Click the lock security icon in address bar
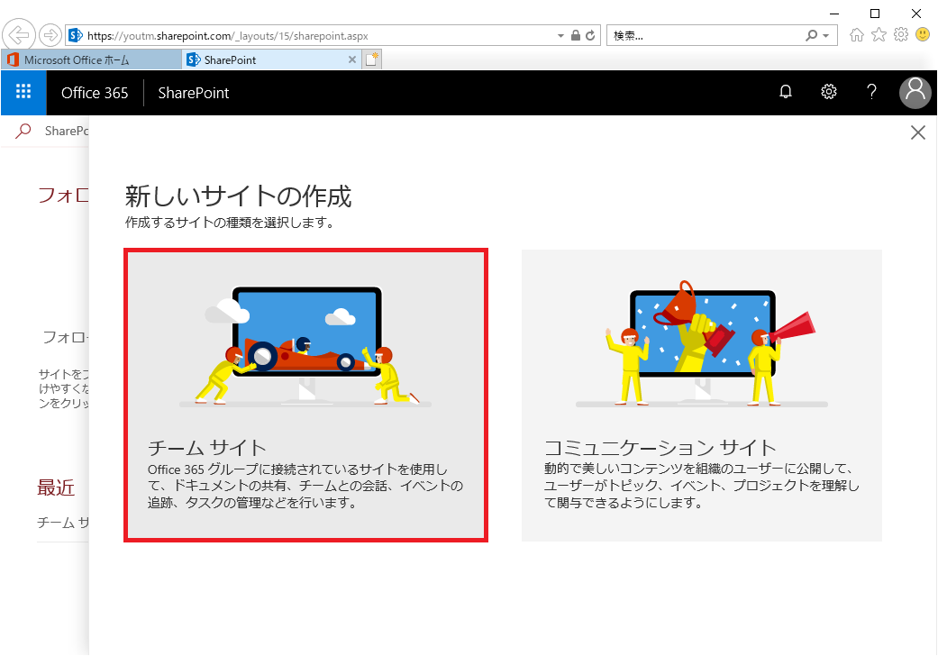 tap(576, 35)
